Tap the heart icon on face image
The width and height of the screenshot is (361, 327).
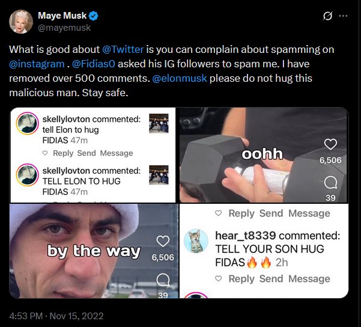162,241
